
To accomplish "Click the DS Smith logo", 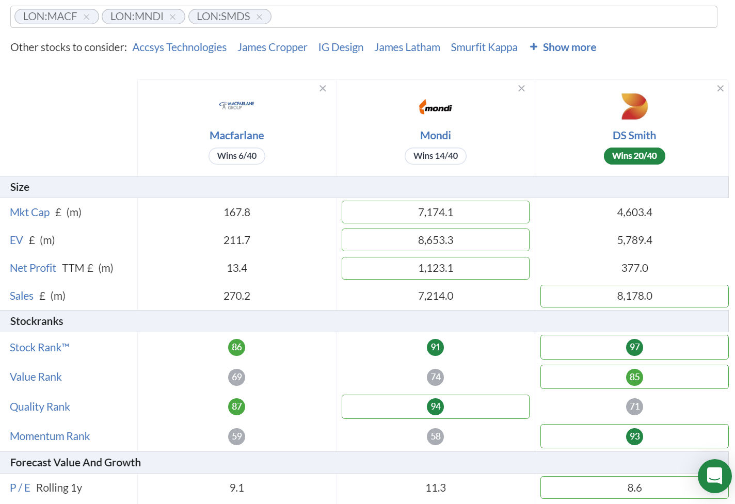I will 634,107.
